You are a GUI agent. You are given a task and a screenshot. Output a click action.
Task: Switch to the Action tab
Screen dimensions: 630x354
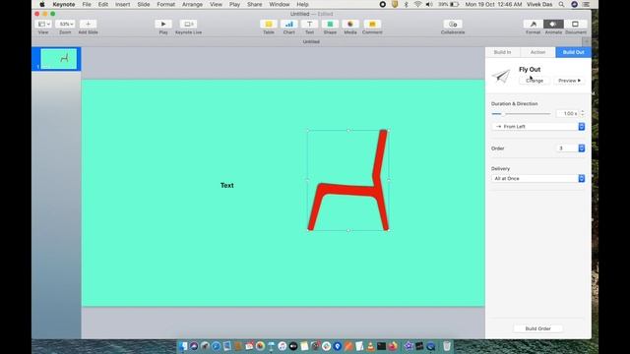537,52
